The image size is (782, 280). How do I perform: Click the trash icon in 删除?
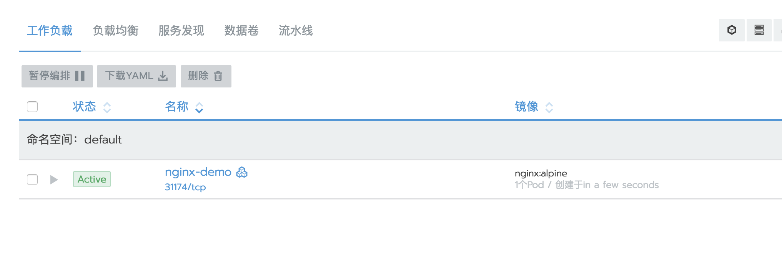(218, 76)
